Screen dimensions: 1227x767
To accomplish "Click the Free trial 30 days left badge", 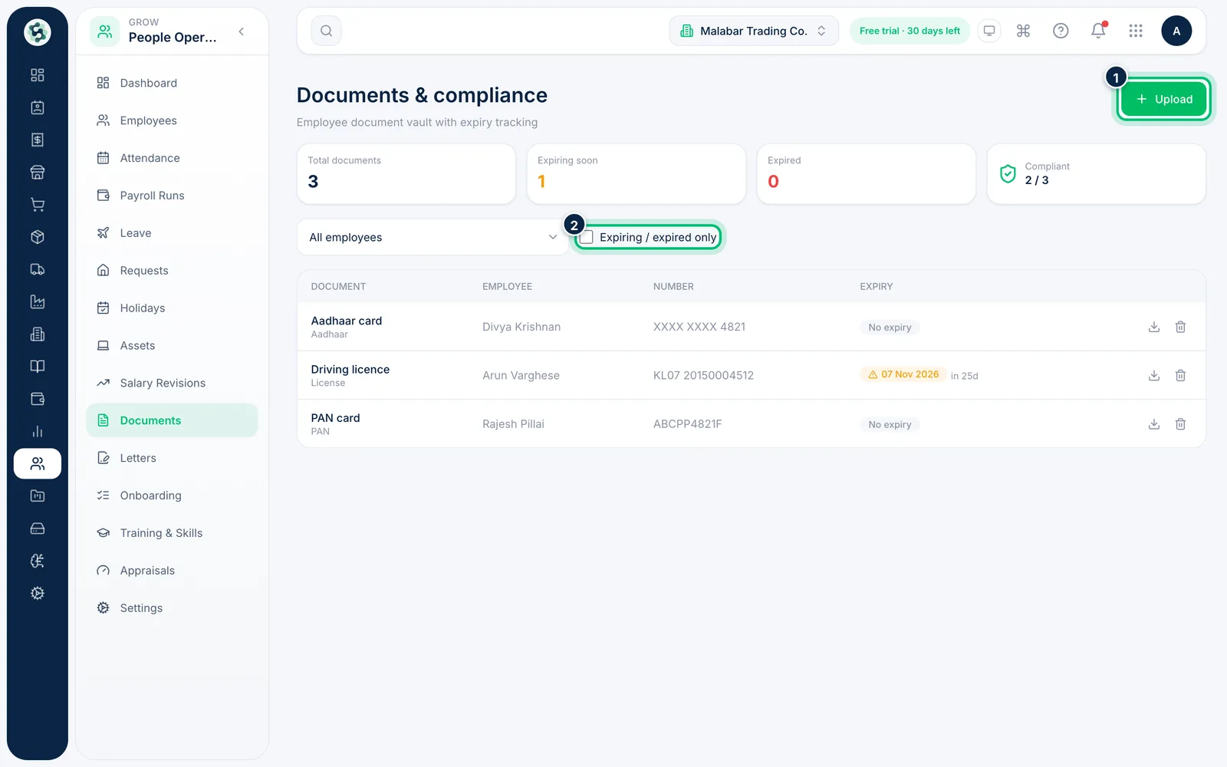I will pyautogui.click(x=910, y=31).
